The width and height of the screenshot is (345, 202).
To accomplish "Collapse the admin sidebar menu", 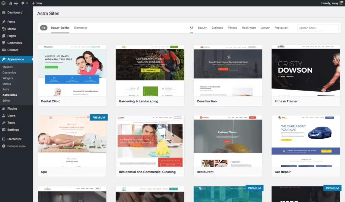I will 4,146.
